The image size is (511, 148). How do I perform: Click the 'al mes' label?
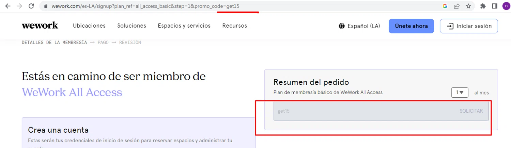coord(481,93)
